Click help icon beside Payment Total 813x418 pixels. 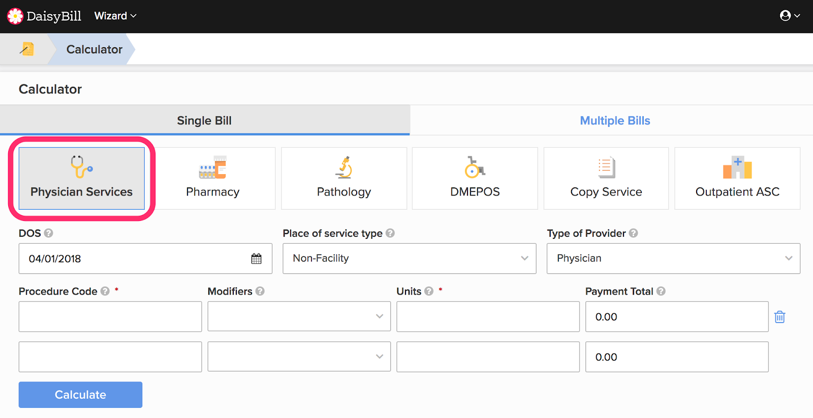coord(661,291)
